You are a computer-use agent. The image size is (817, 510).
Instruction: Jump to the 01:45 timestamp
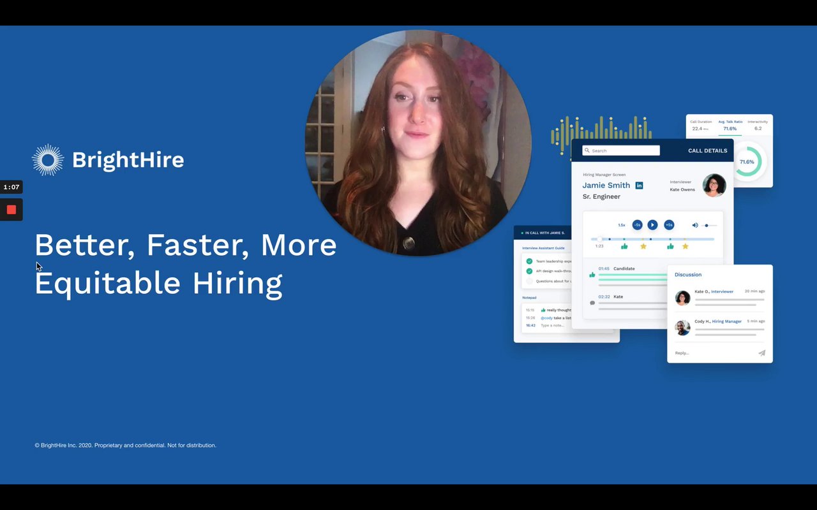pos(604,268)
